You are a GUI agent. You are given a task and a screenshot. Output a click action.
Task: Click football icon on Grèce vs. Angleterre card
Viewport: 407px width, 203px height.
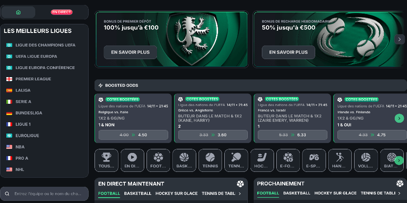point(180,99)
